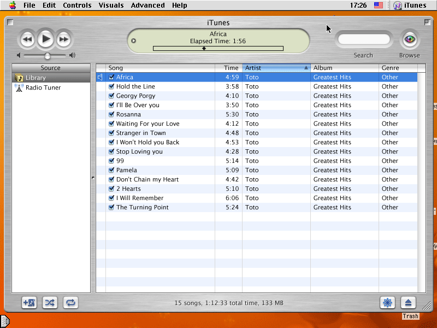Click the Trash on the desktop
This screenshot has height=328, width=437.
410,316
